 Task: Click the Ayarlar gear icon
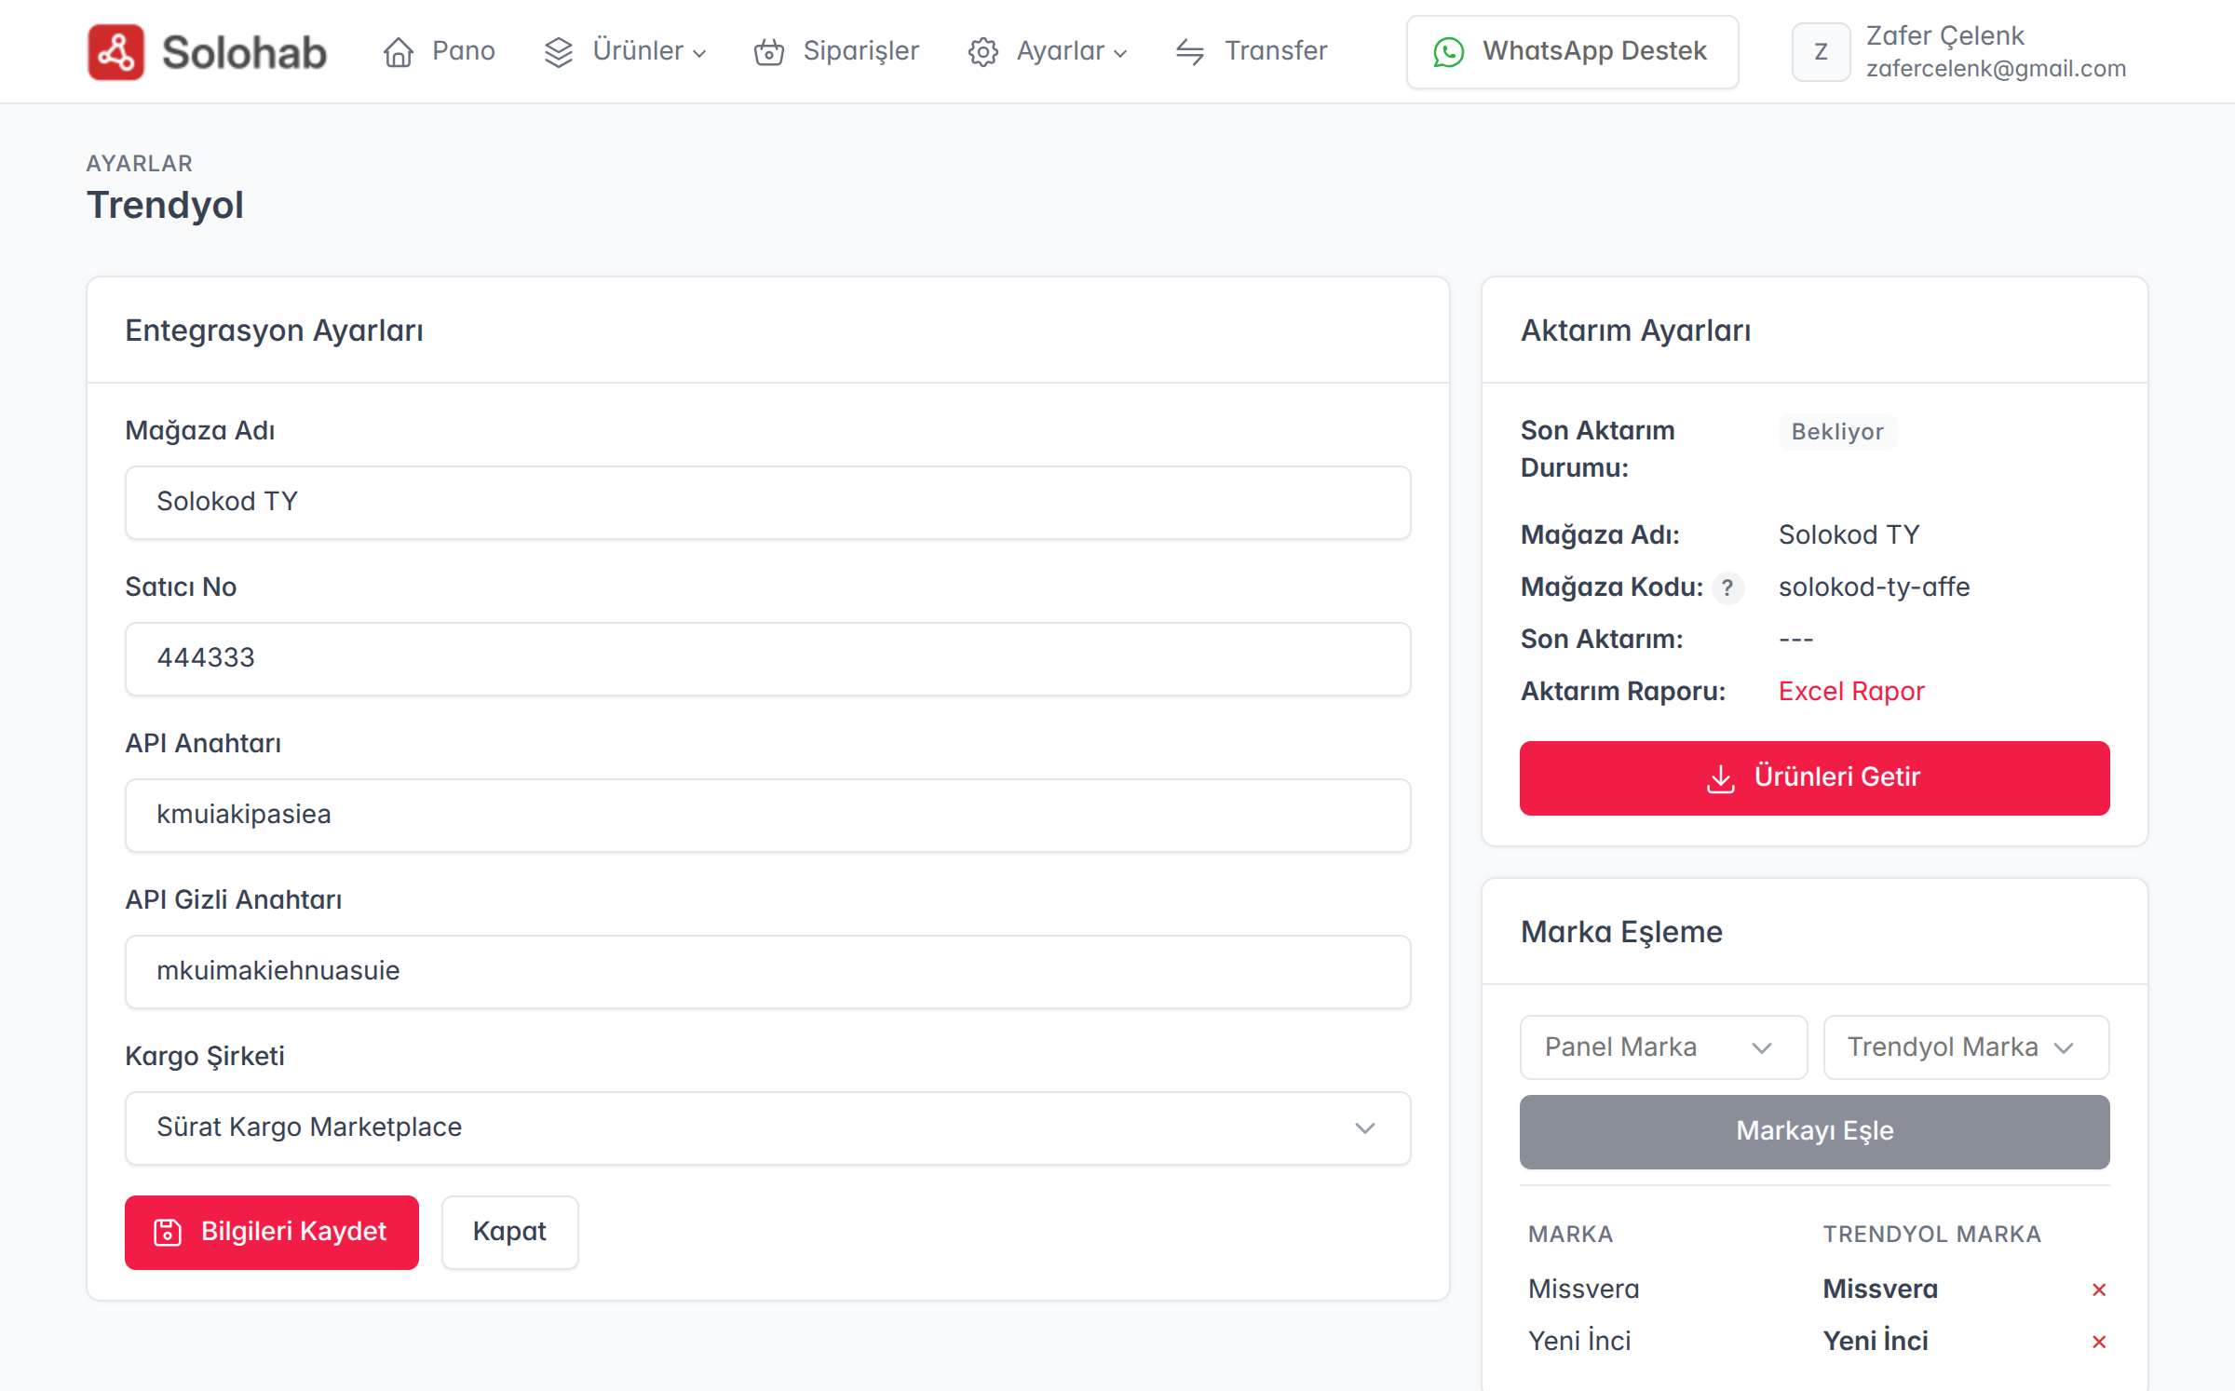click(x=983, y=52)
